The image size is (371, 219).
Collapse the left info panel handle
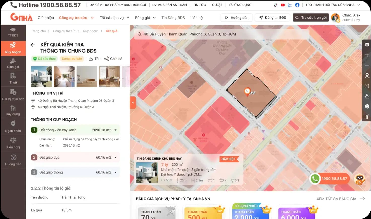click(x=133, y=103)
